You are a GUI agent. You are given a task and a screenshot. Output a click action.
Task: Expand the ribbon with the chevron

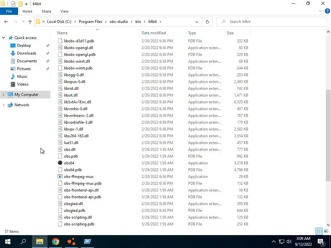point(320,11)
